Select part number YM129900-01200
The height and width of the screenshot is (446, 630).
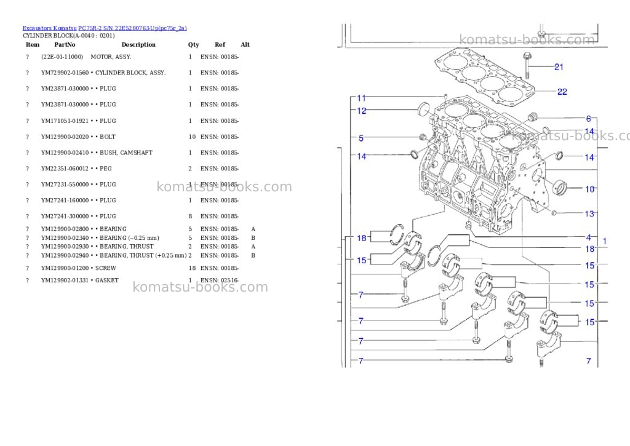65,268
